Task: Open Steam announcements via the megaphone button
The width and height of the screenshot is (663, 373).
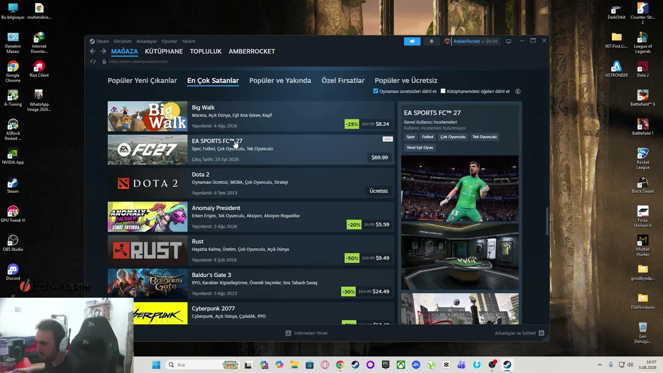Action: pyautogui.click(x=412, y=41)
